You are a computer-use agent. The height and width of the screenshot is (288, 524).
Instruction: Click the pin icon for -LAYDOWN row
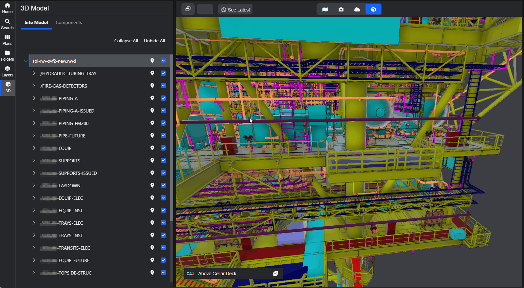[152, 185]
